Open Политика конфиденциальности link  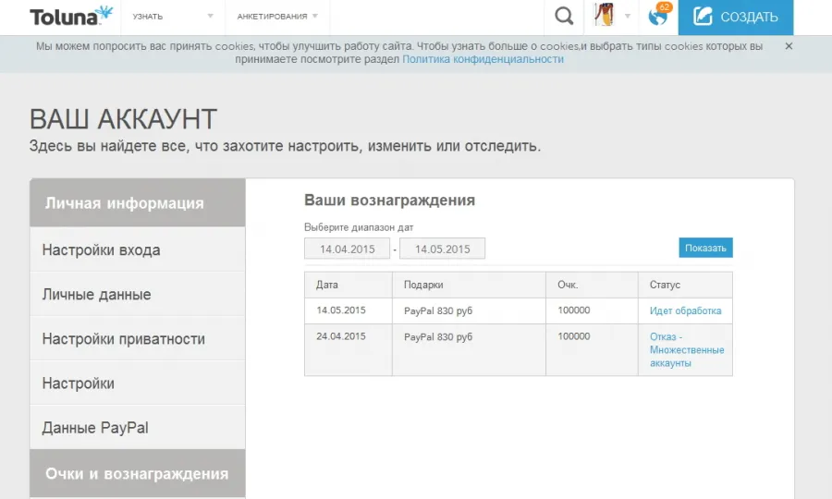pyautogui.click(x=483, y=59)
